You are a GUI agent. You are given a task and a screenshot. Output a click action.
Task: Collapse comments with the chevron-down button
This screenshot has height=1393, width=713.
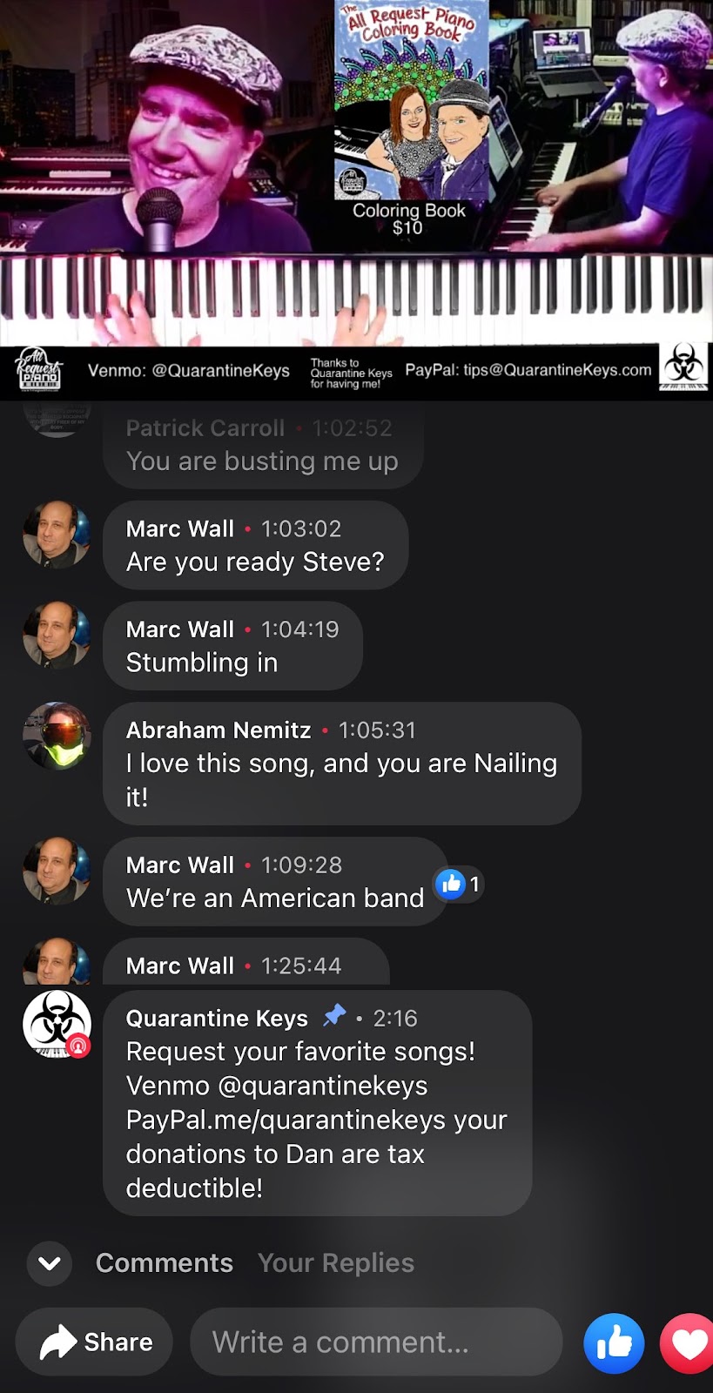pyautogui.click(x=50, y=1263)
